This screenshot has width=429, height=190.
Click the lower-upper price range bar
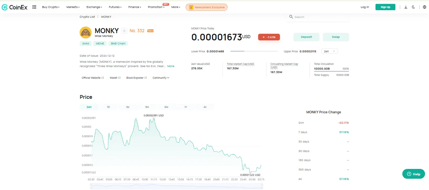[x=254, y=51]
